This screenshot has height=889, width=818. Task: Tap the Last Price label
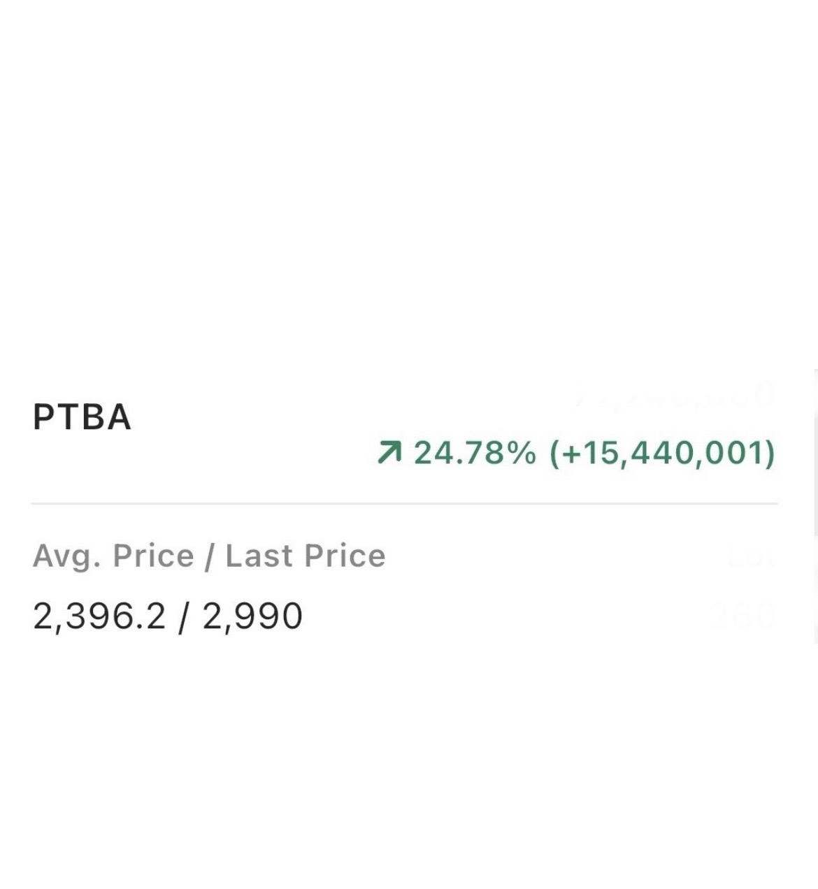[306, 556]
